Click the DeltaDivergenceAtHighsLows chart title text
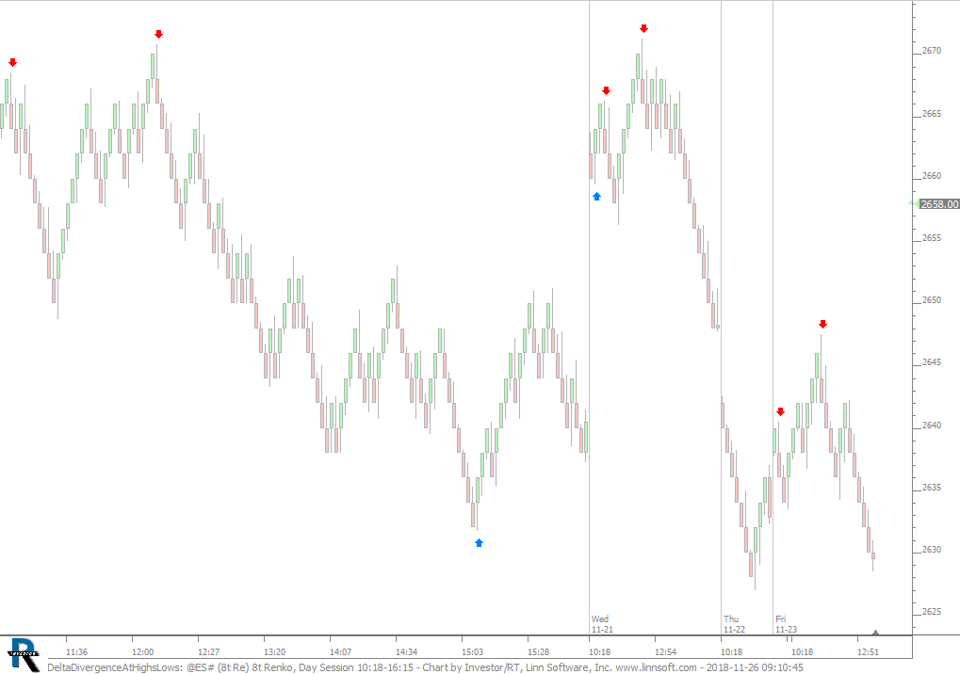Image resolution: width=960 pixels, height=674 pixels. pos(114,667)
